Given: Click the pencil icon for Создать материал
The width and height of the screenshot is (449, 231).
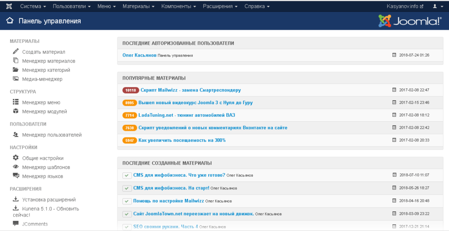Looking at the screenshot, I should click(15, 52).
